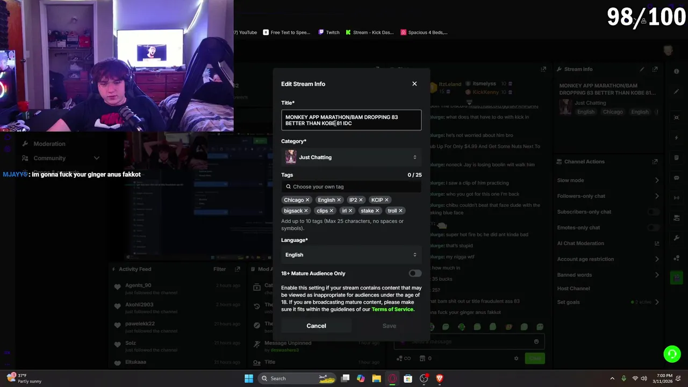
Task: Open chat settings gear icon
Action: (x=517, y=359)
